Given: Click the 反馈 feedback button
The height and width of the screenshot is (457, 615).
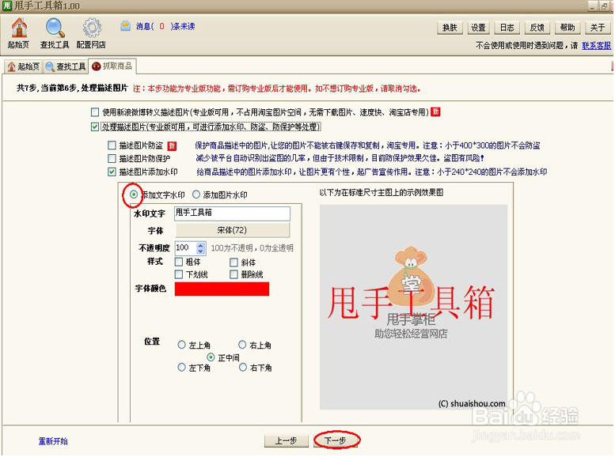Looking at the screenshot, I should coord(537,28).
